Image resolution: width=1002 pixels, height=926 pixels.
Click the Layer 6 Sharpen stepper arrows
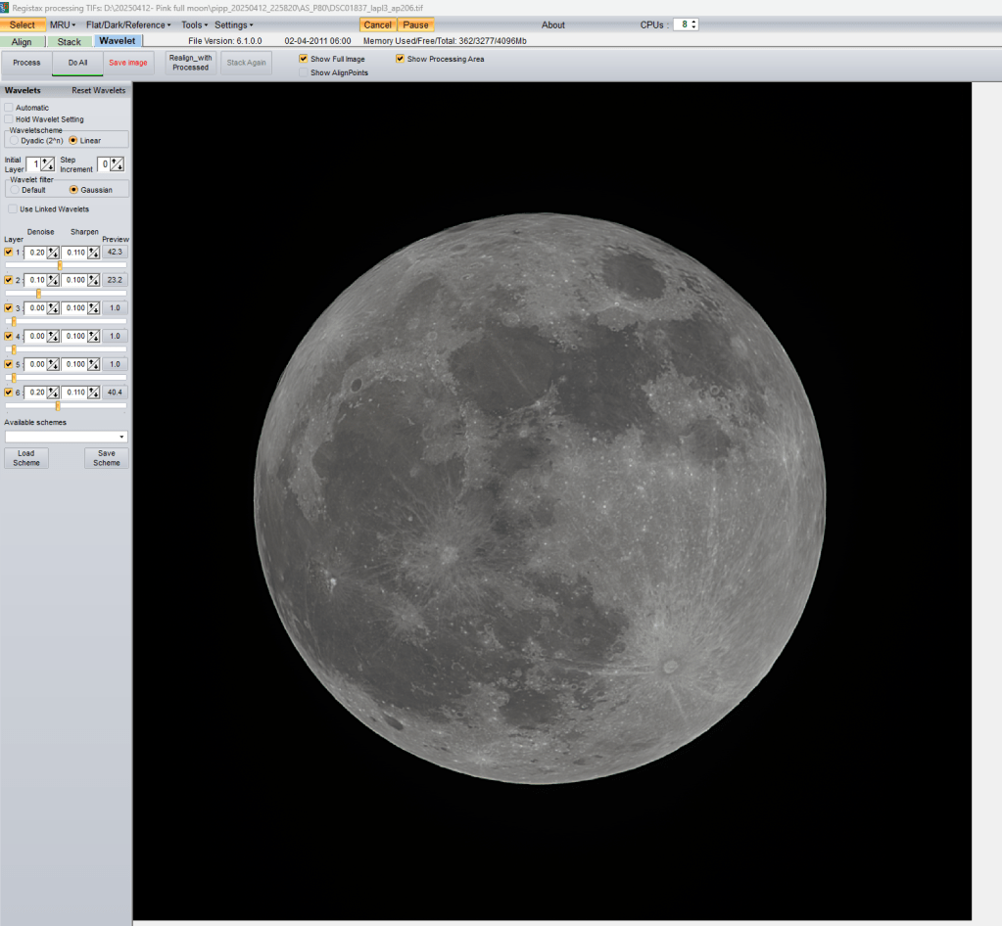(93, 393)
